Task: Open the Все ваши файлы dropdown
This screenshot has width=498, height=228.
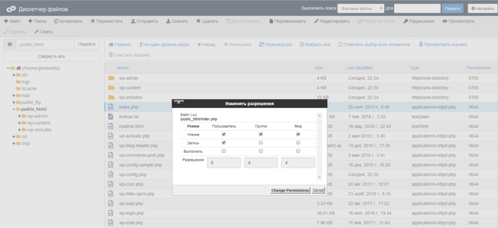Action: pyautogui.click(x=361, y=9)
